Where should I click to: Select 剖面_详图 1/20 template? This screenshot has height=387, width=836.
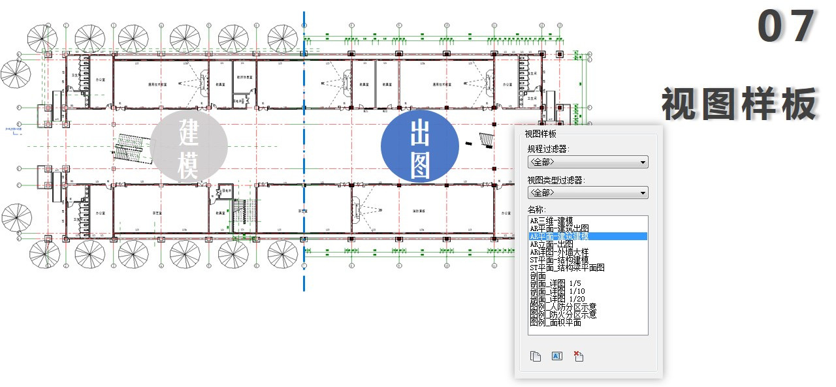557,299
